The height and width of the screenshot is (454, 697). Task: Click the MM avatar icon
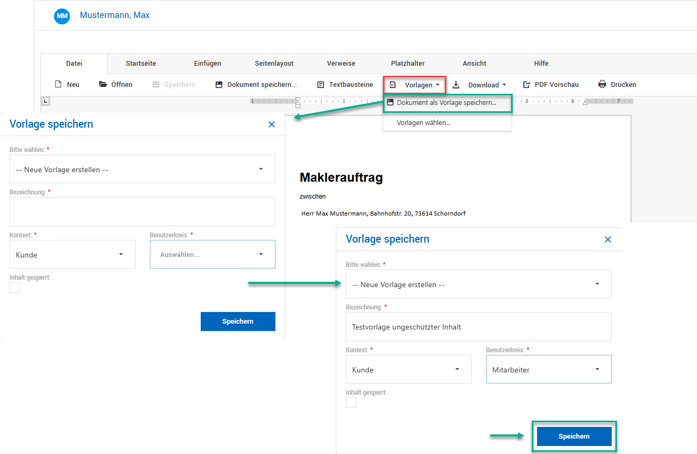click(x=62, y=16)
